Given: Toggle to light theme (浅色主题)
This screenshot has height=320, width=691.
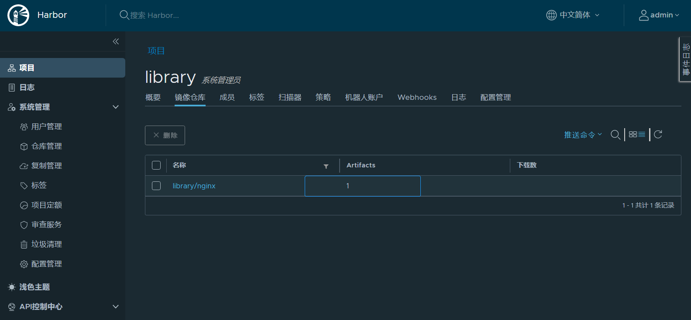Looking at the screenshot, I should (34, 287).
